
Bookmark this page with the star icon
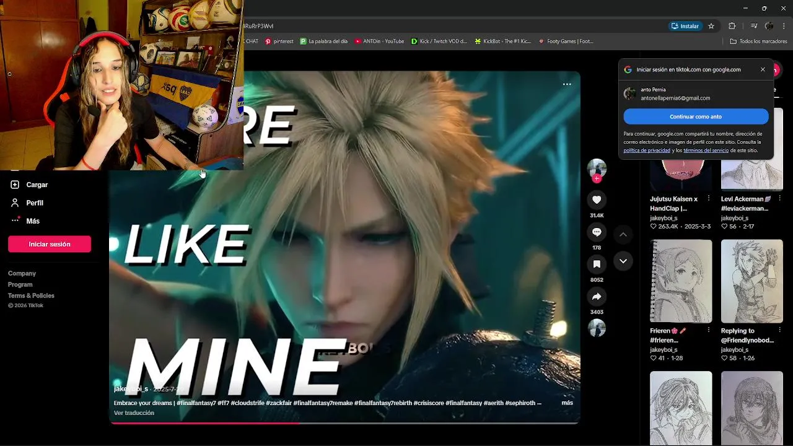(x=711, y=26)
